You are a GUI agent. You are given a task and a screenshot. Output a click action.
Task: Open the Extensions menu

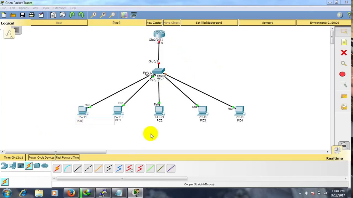click(x=60, y=8)
